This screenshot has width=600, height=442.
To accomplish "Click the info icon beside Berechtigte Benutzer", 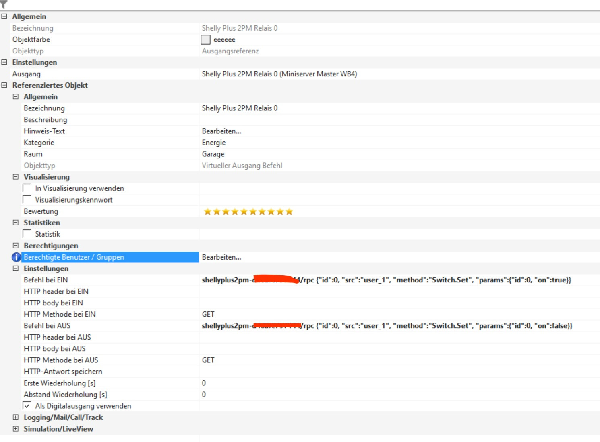I will point(16,257).
